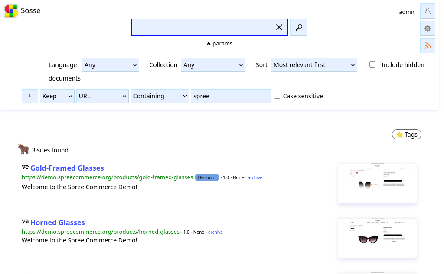Open the gold-framed-glasses URL link
444x274 pixels.
coord(108,177)
